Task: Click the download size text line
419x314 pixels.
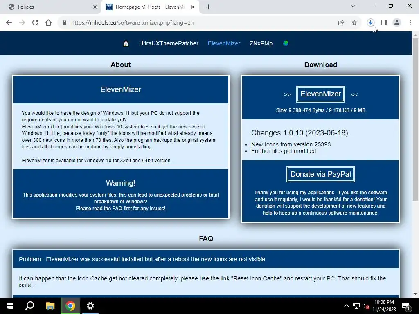Action: (x=321, y=110)
